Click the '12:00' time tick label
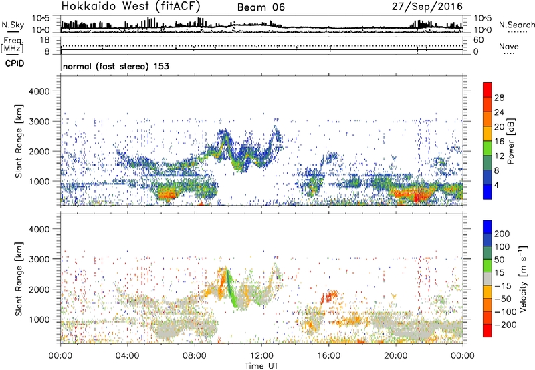 pos(261,356)
